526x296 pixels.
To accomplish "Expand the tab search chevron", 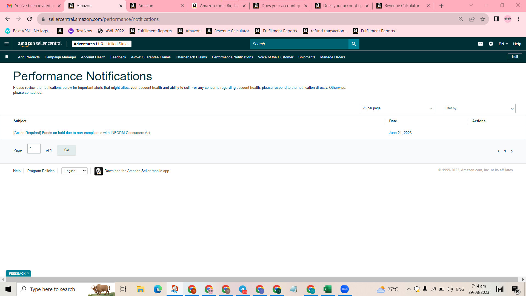I will [x=471, y=5].
